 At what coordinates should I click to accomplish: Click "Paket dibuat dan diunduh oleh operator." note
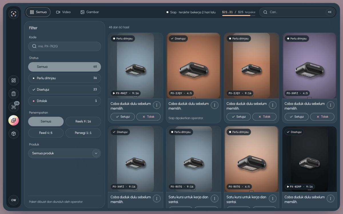(x=56, y=202)
